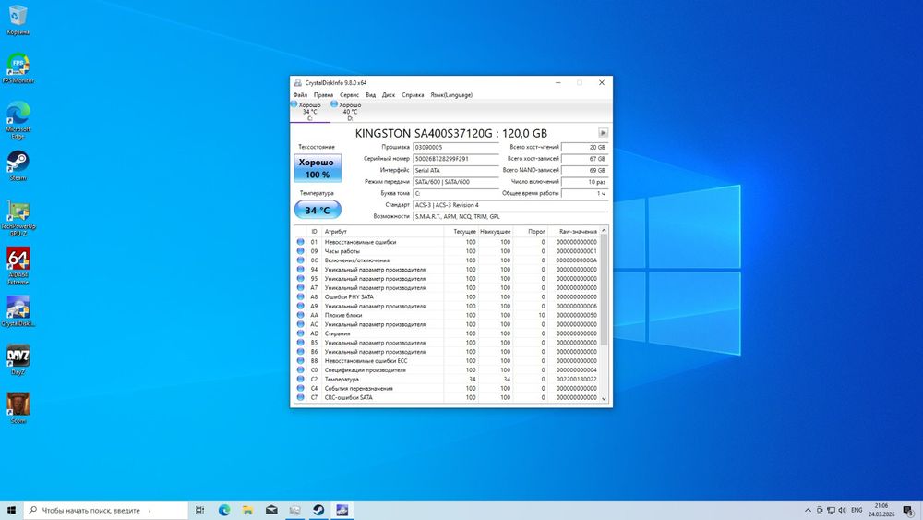Screen dimensions: 923x520
Task: Open Edge from the taskbar
Action: coord(224,510)
